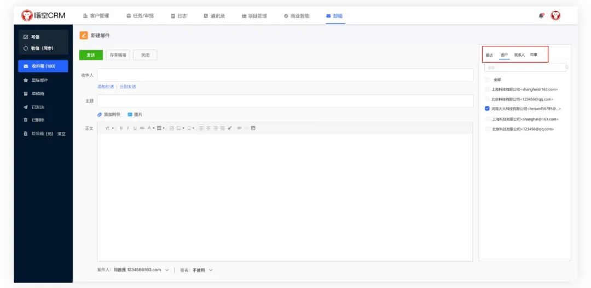Click the font color A icon
The width and height of the screenshot is (591, 288).
pos(149,128)
